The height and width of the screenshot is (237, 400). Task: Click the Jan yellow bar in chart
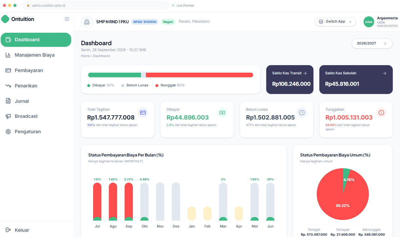pyautogui.click(x=192, y=213)
